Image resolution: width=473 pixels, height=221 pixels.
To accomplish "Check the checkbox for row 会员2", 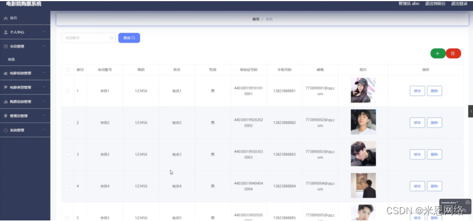I will point(67,122).
